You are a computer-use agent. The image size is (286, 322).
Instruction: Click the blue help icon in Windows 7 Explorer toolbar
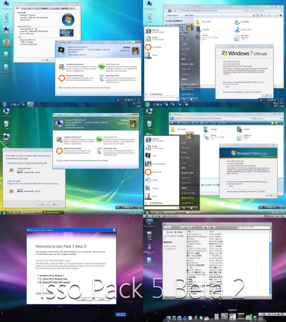pyautogui.click(x=281, y=15)
